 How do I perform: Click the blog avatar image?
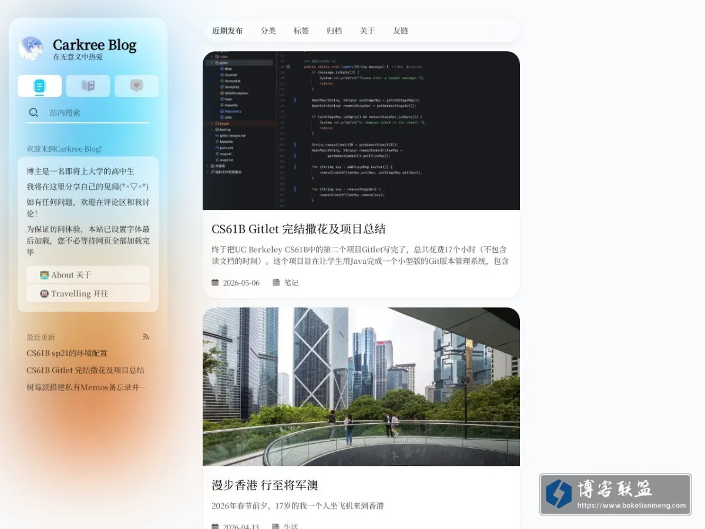click(31, 49)
